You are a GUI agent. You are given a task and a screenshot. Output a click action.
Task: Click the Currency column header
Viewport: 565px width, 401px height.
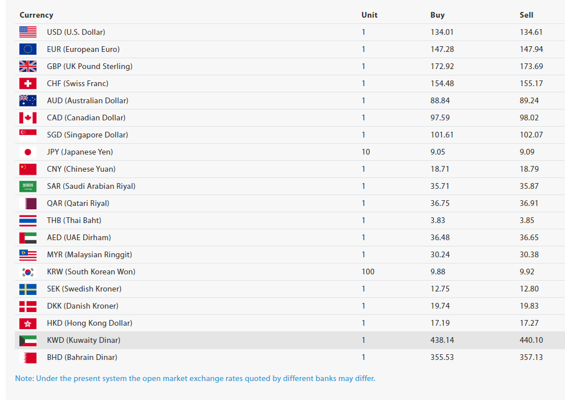(36, 15)
